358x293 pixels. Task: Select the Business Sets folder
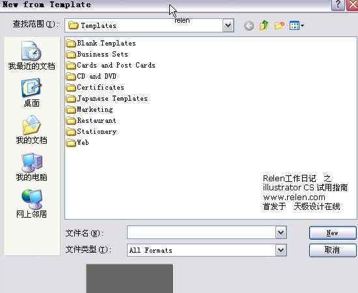[97, 54]
